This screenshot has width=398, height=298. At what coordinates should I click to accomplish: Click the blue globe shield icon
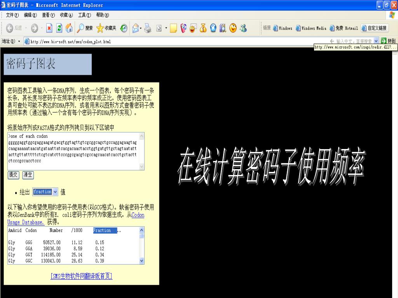(213, 28)
